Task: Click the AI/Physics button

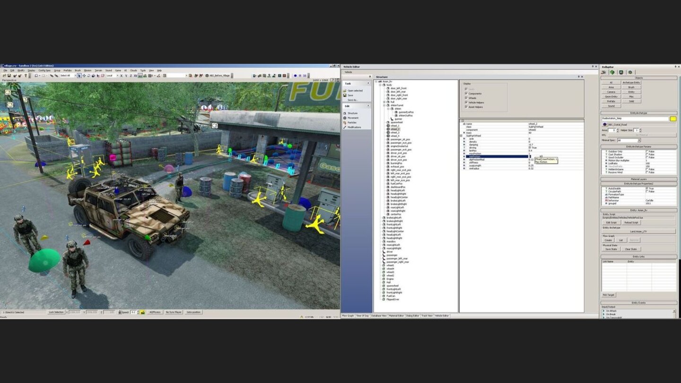Action: pos(155,312)
